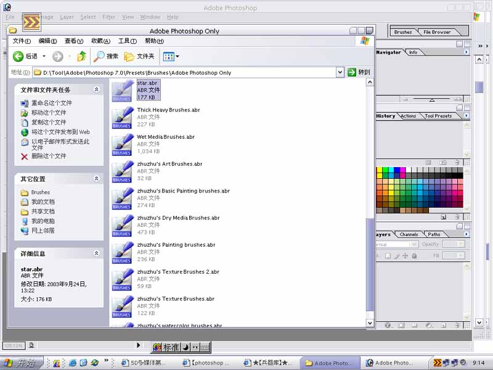Click the red X delete file icon
This screenshot has width=493, height=370.
coord(24,157)
